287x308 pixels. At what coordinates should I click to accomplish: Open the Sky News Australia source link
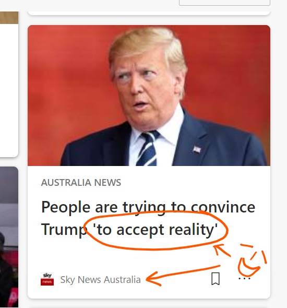100,279
